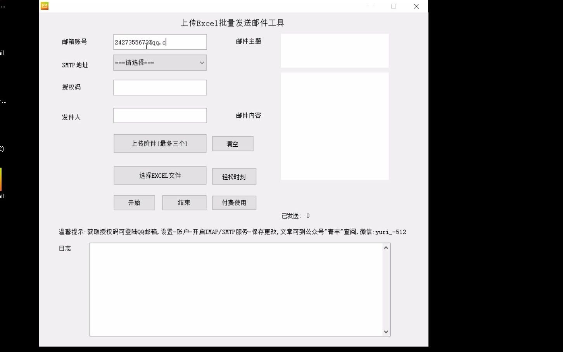Viewport: 563px width, 352px height.
Task: Click the 清空 clear button
Action: click(233, 144)
